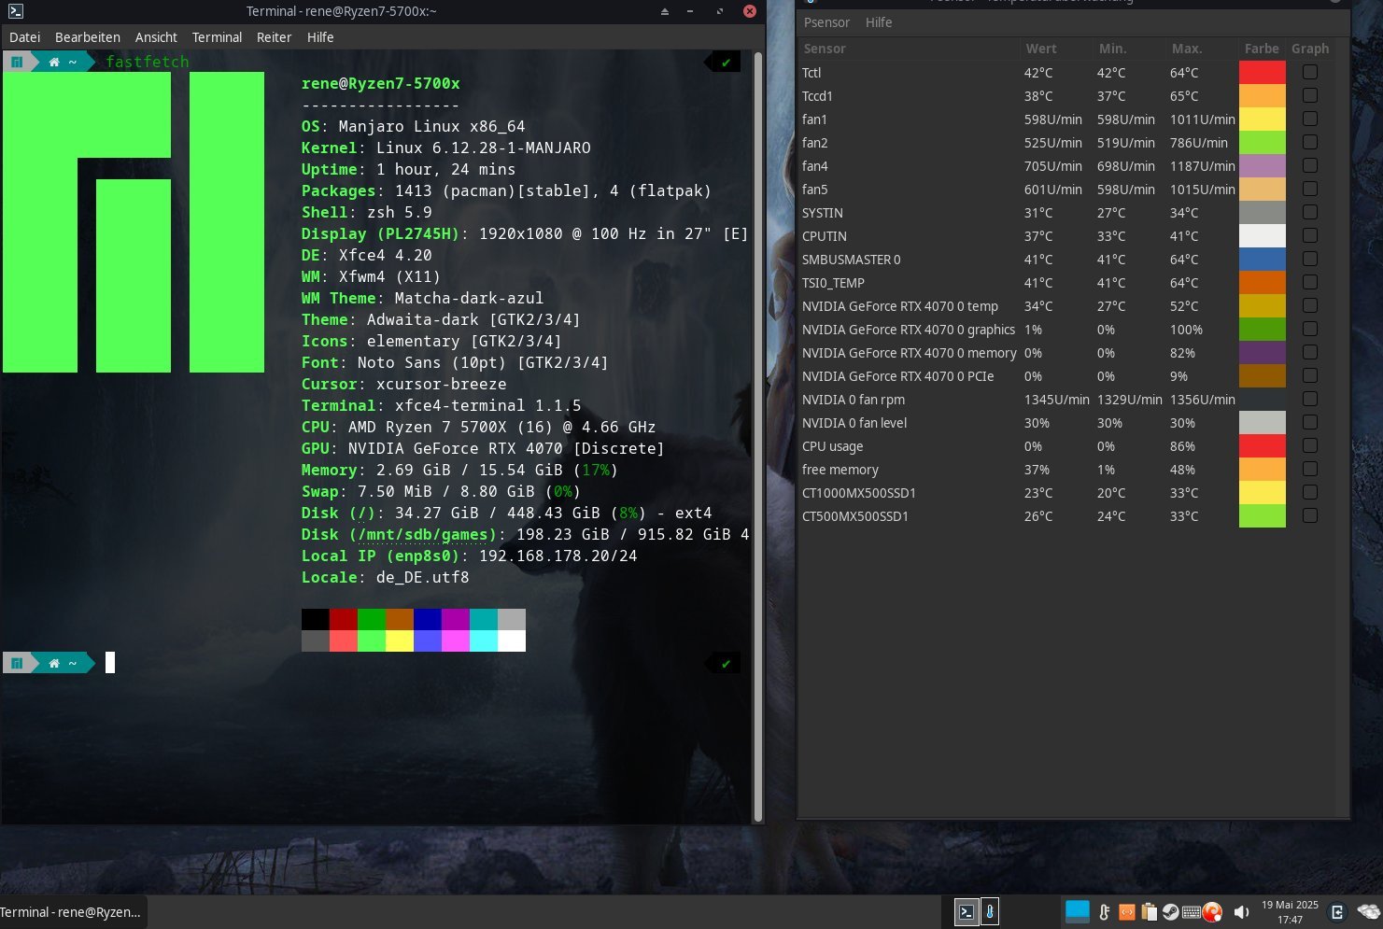
Task: Click the Terminal window shade (roll-up) button
Action: pyautogui.click(x=665, y=11)
